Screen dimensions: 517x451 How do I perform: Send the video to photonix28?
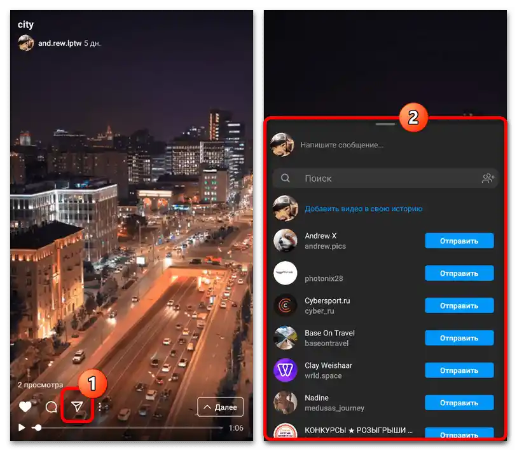(x=459, y=273)
